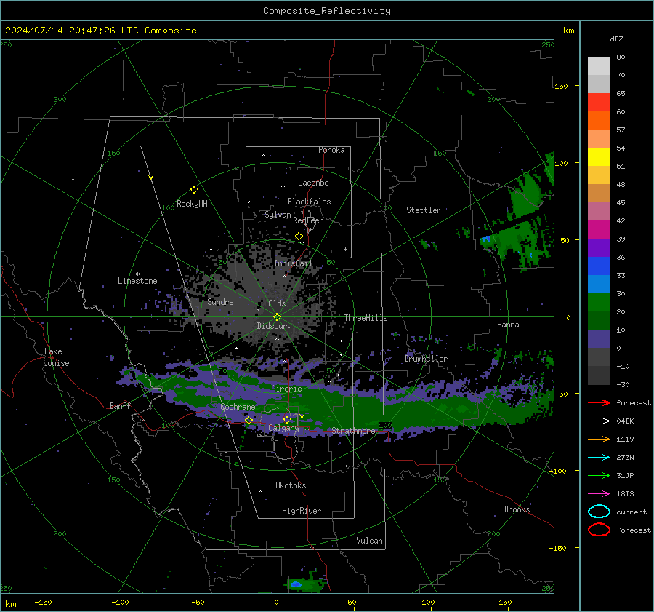
Task: Select the blue 36 dBZ color swatch
Action: tap(599, 266)
